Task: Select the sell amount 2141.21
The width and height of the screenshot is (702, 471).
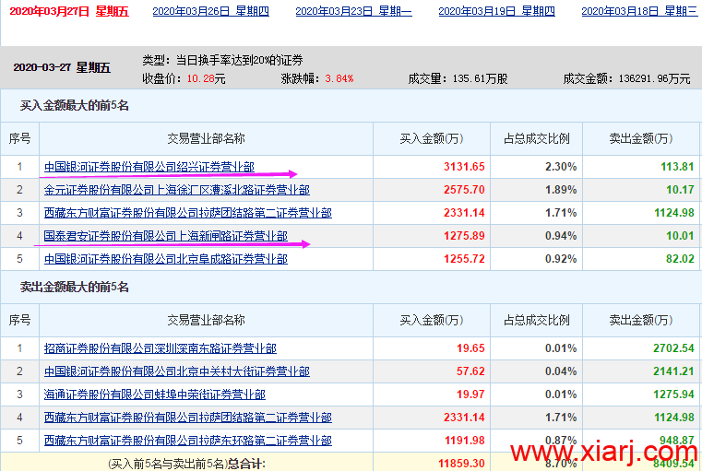Action: coord(673,371)
